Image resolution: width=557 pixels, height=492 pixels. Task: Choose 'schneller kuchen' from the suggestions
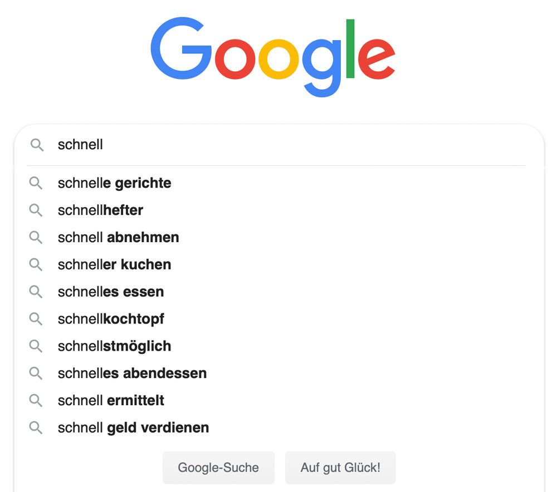click(114, 264)
